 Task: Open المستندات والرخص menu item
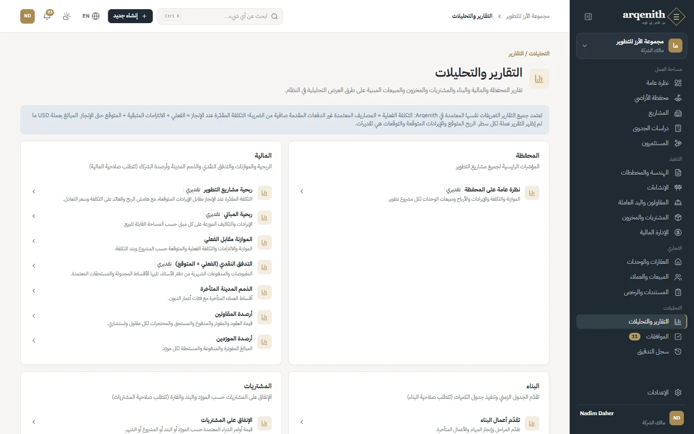click(x=632, y=292)
